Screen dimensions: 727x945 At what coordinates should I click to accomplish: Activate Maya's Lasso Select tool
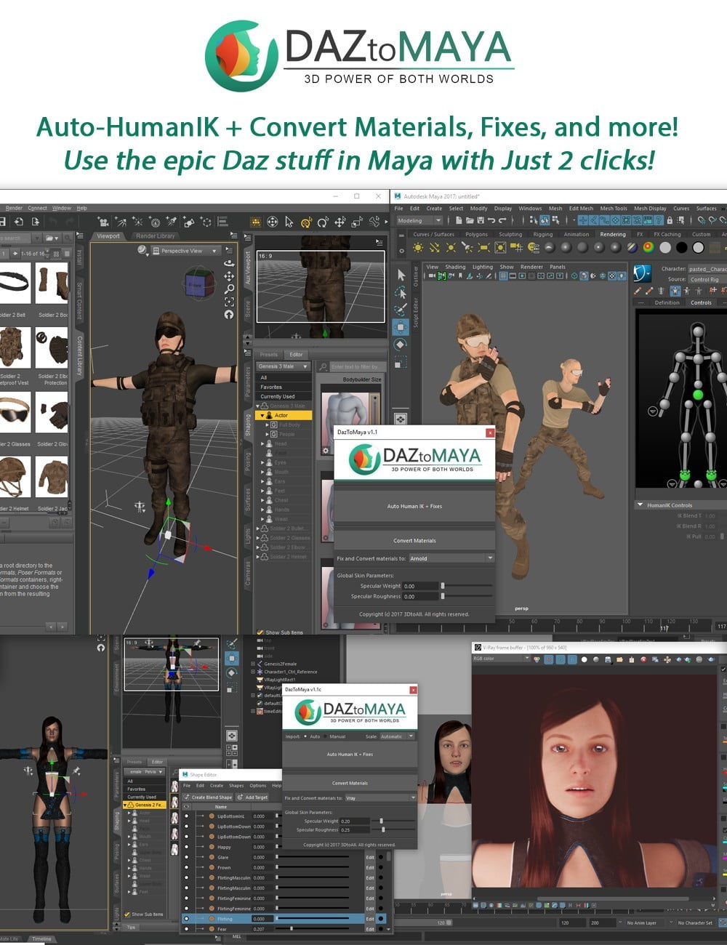[401, 292]
